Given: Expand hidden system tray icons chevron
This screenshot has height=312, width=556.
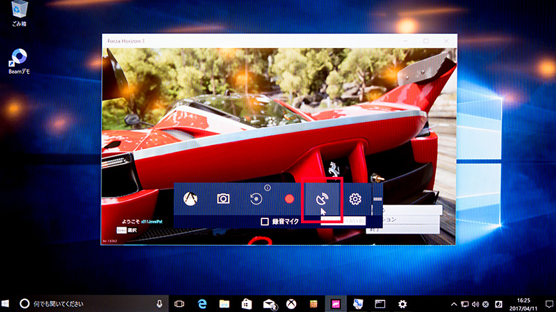Looking at the screenshot, I should tap(454, 304).
